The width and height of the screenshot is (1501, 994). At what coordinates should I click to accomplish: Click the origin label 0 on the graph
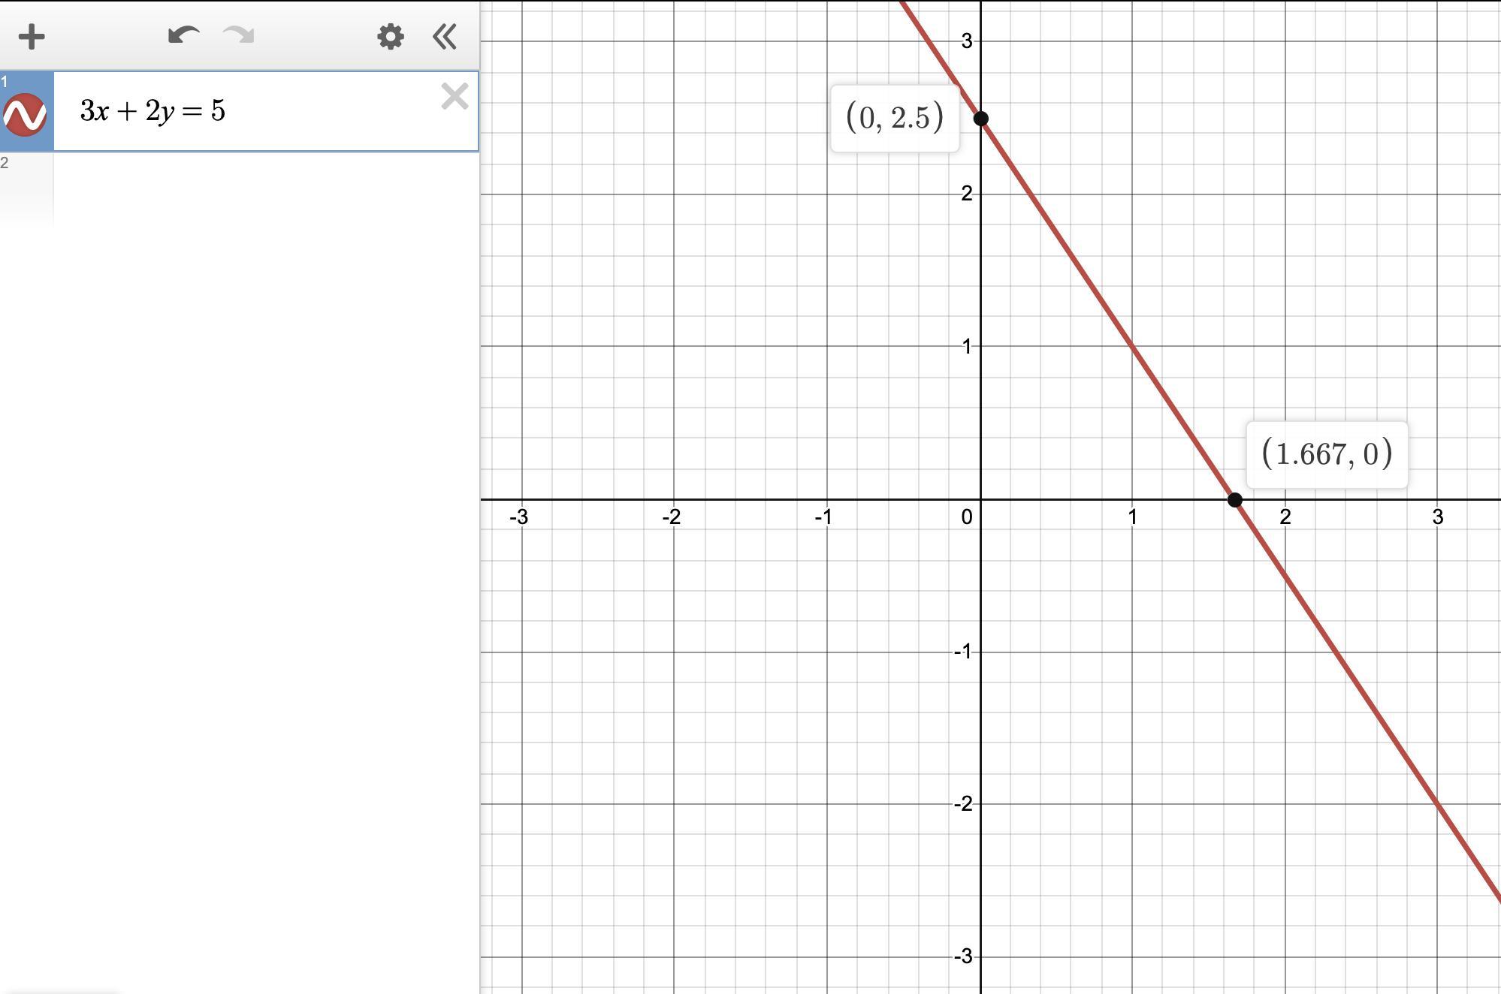pos(966,517)
